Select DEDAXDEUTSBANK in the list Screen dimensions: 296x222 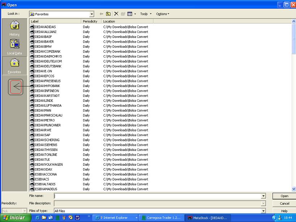click(48, 66)
